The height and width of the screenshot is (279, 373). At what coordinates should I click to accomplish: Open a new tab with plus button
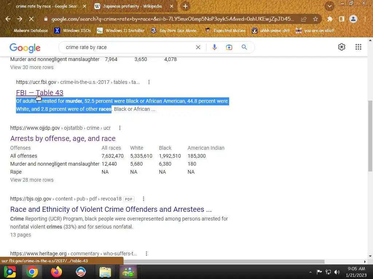[185, 7]
